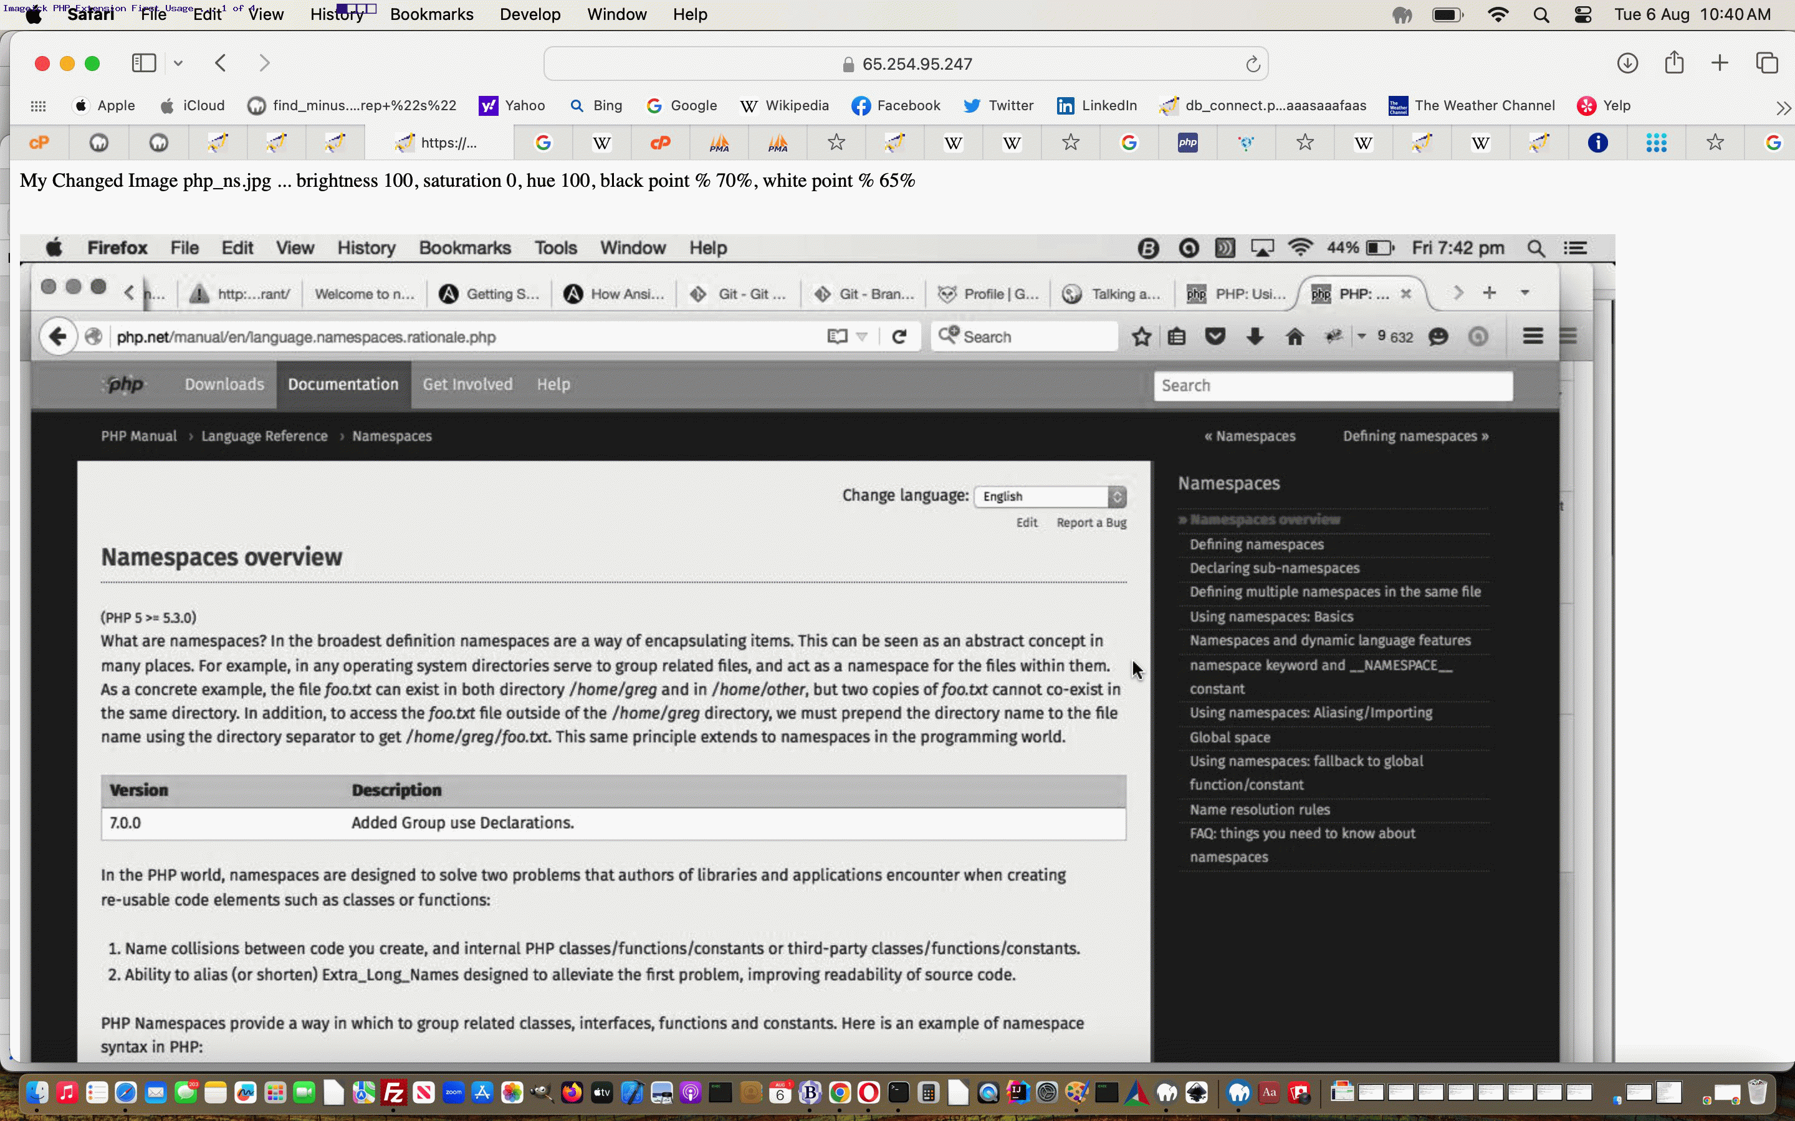
Task: Launch Opera from the Dock
Action: coord(869,1092)
